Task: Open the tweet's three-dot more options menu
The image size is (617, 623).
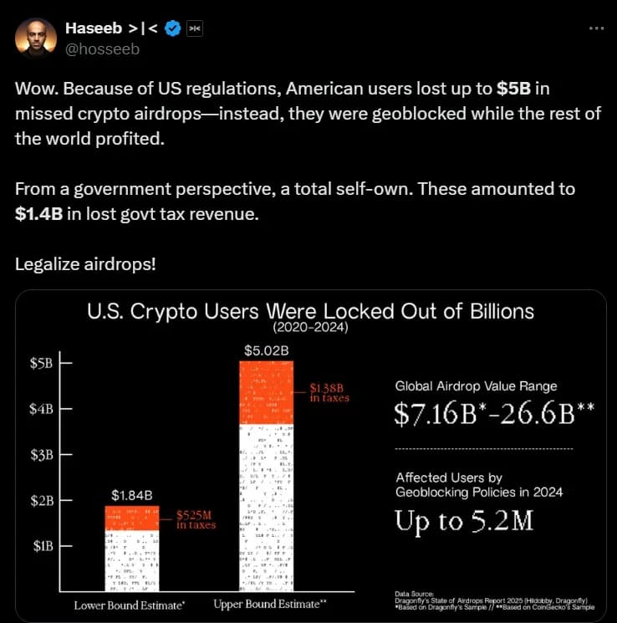Action: point(595,28)
